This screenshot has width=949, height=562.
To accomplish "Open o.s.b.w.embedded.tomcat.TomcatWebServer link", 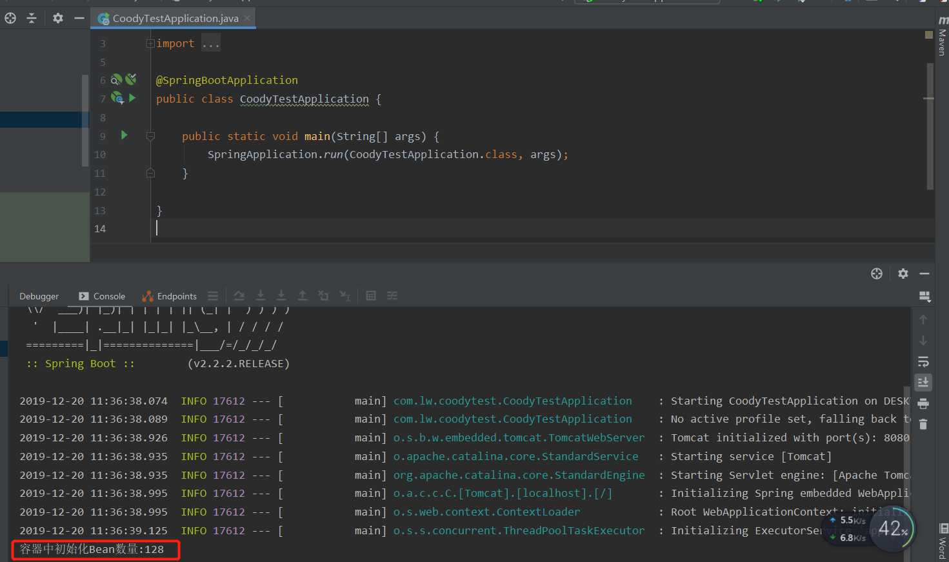I will tap(519, 437).
